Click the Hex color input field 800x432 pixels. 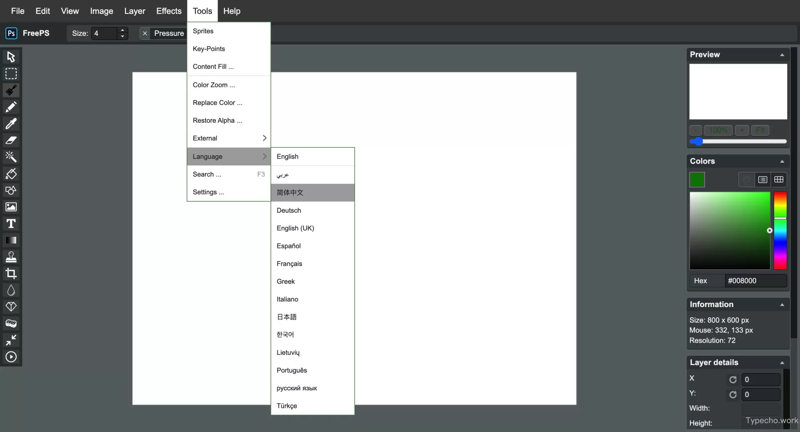pyautogui.click(x=755, y=281)
